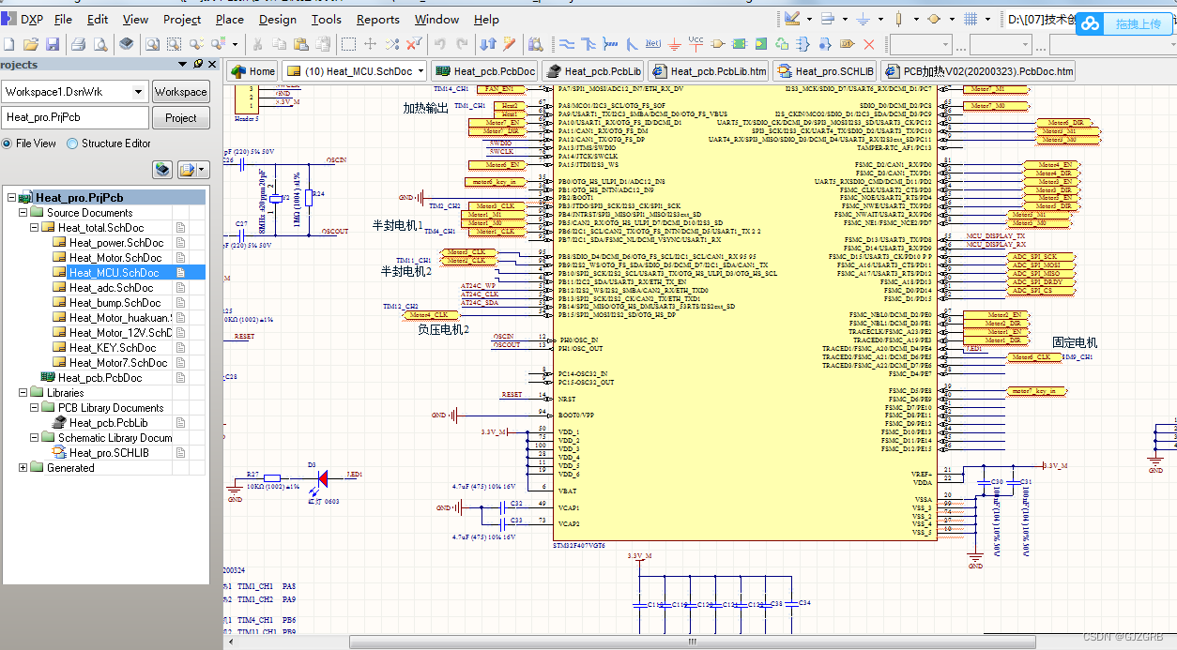The height and width of the screenshot is (650, 1177).
Task: Click the Save document toolbar icon
Action: tap(53, 44)
